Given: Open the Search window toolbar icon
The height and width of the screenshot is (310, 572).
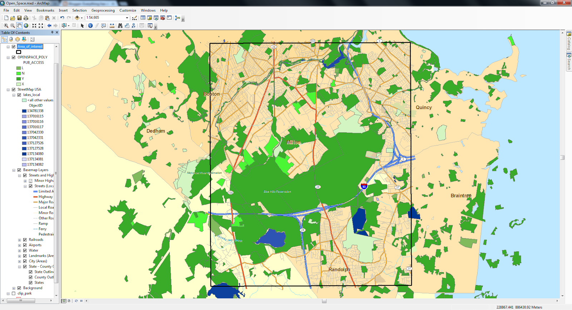Looking at the screenshot, I should [x=156, y=18].
